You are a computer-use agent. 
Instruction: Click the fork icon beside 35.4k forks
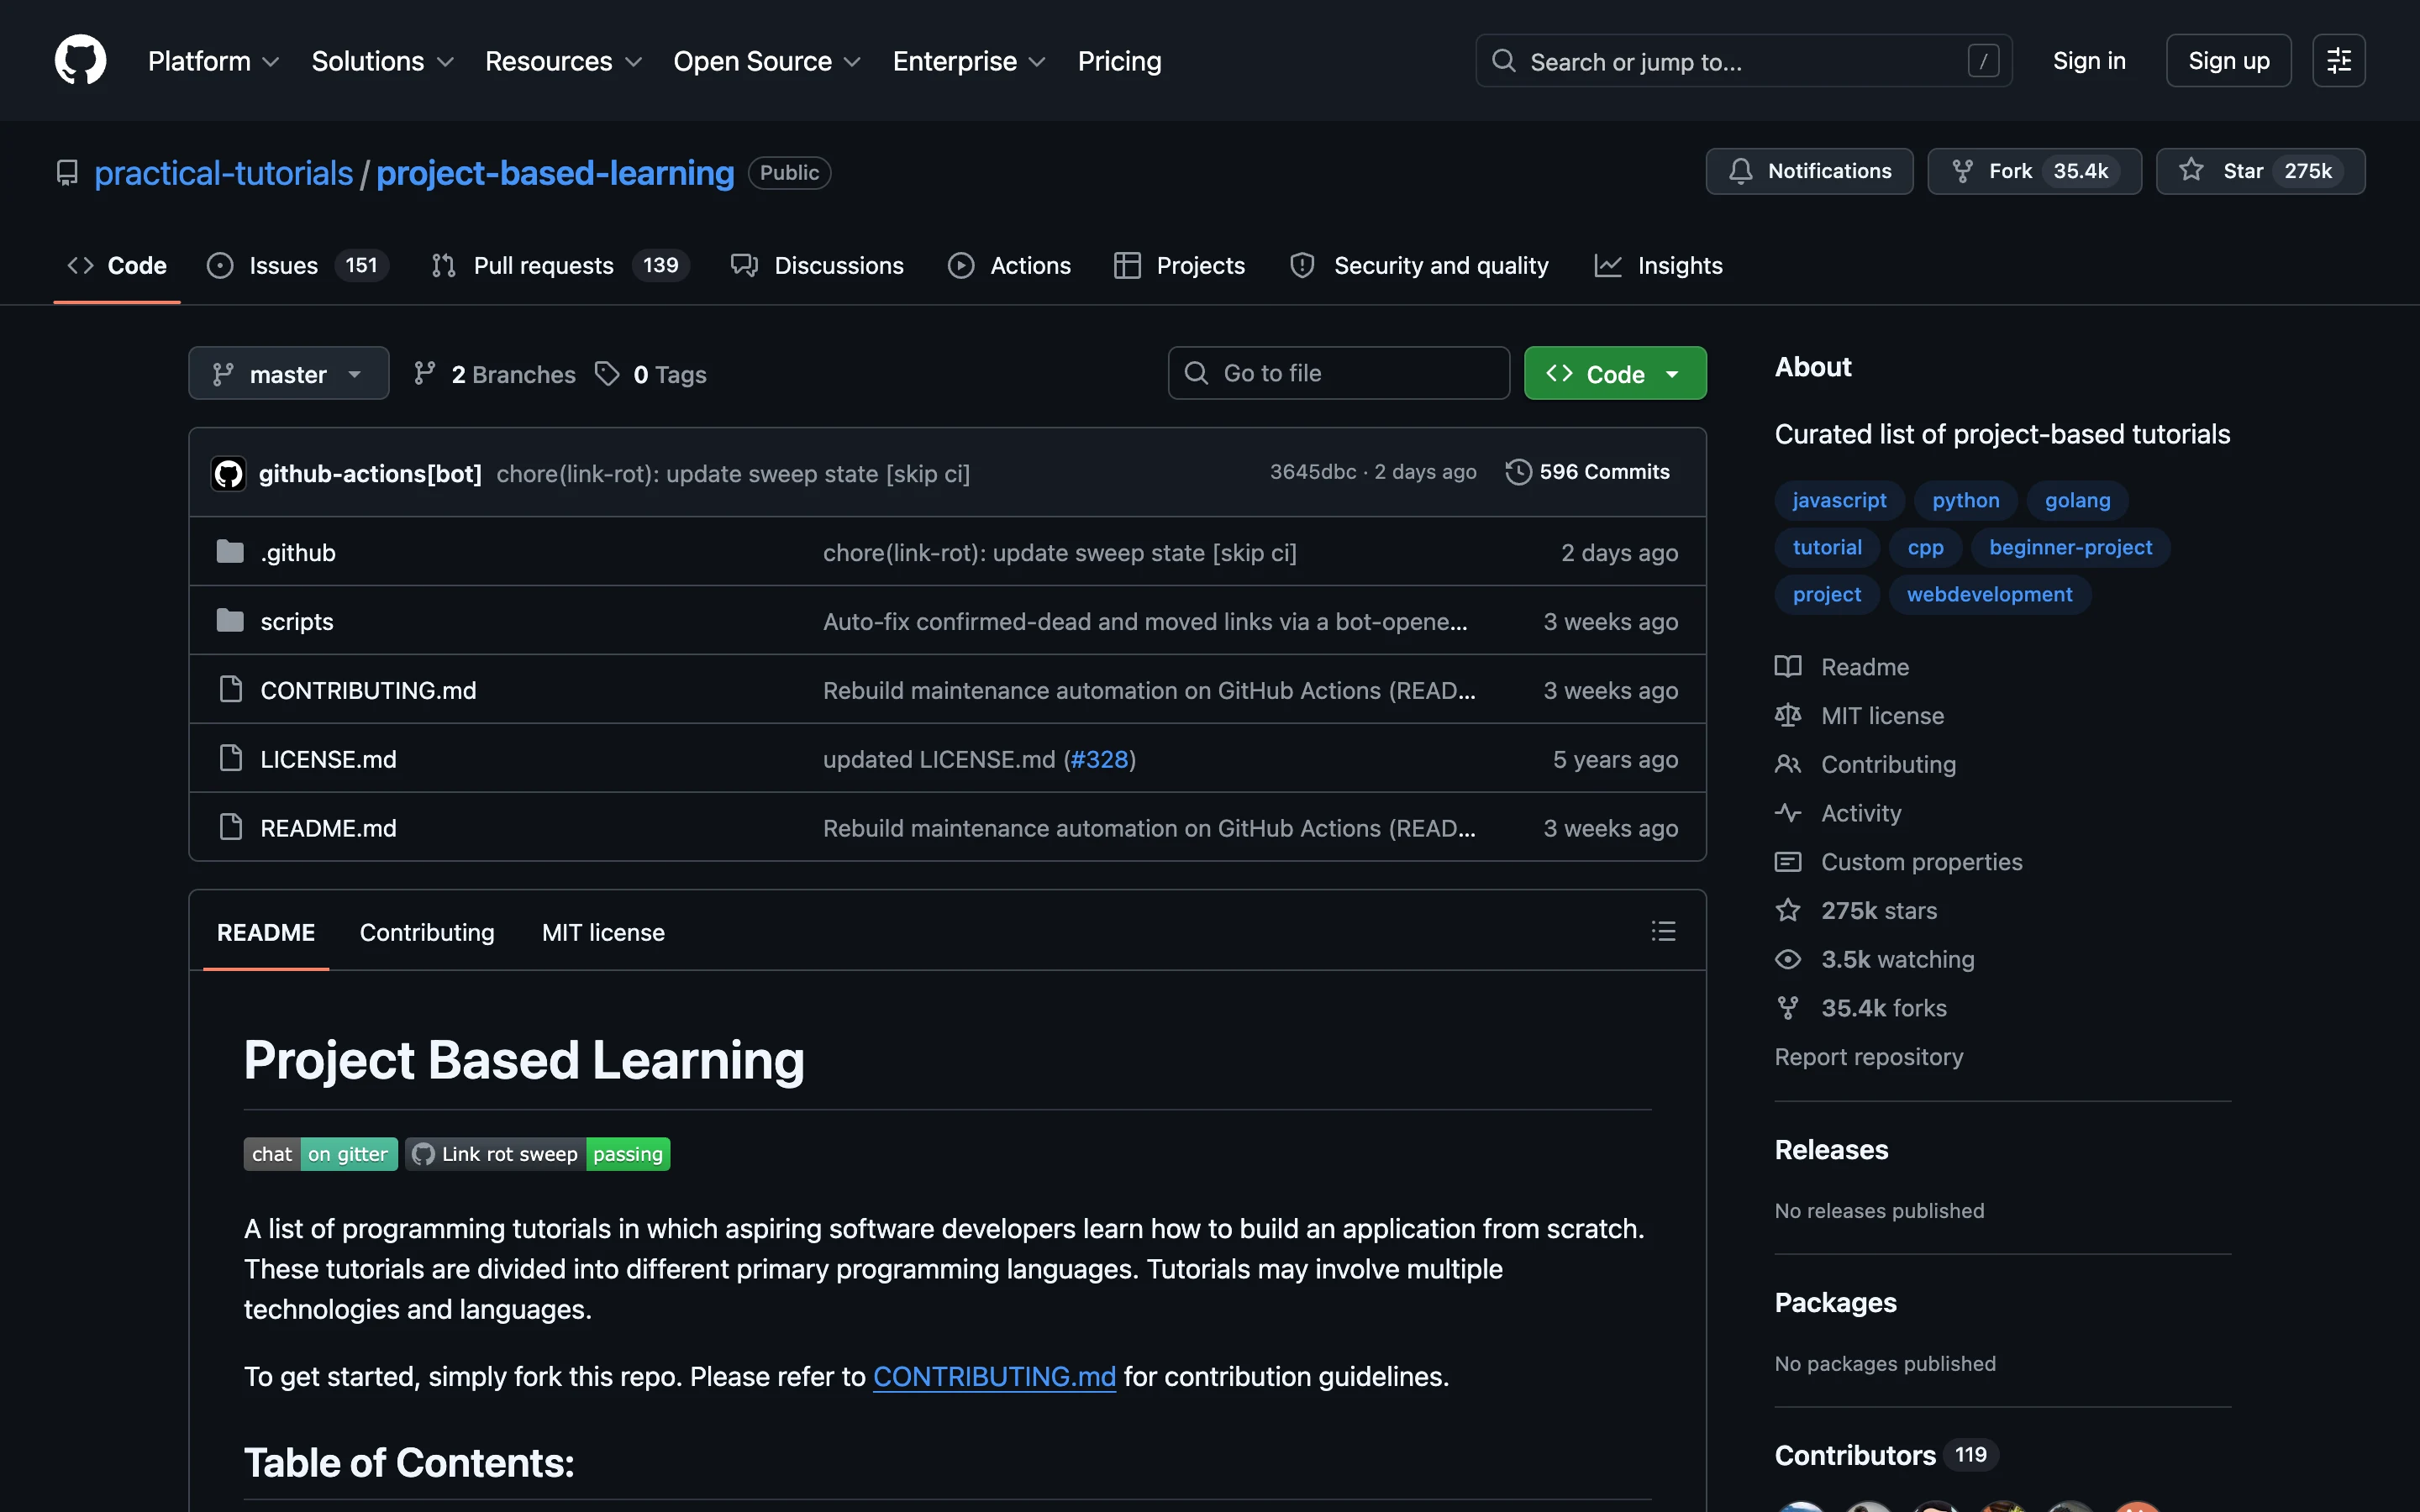point(1788,1007)
